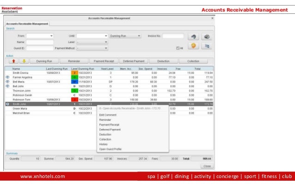
Task: Click the blue card icon button
Action: (x=207, y=46)
